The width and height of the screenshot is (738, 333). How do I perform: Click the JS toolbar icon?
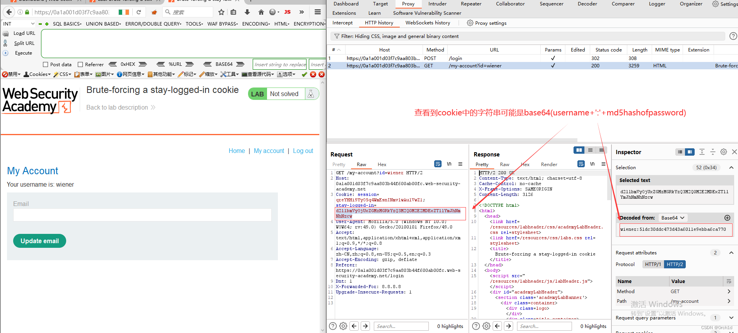coord(287,12)
